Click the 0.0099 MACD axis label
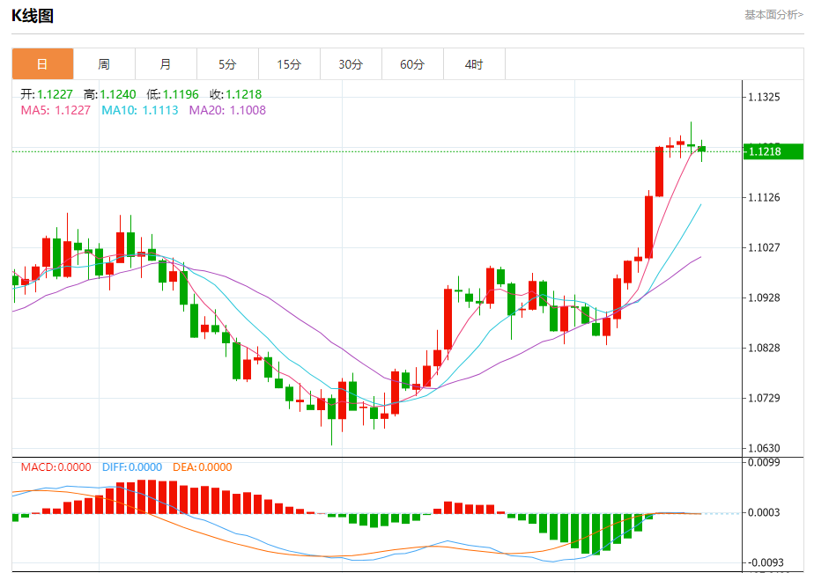This screenshot has height=573, width=814. coord(764,462)
